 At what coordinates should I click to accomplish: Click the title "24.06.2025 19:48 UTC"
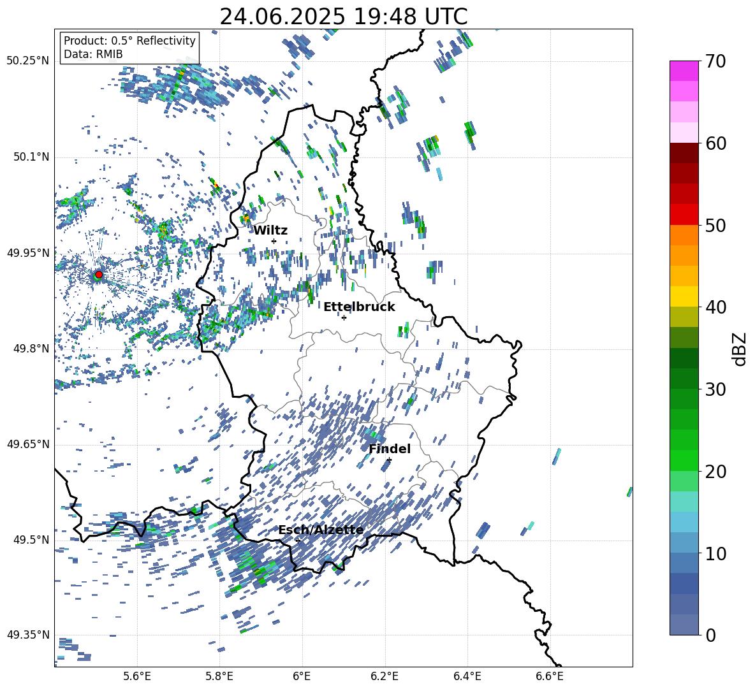click(x=343, y=17)
